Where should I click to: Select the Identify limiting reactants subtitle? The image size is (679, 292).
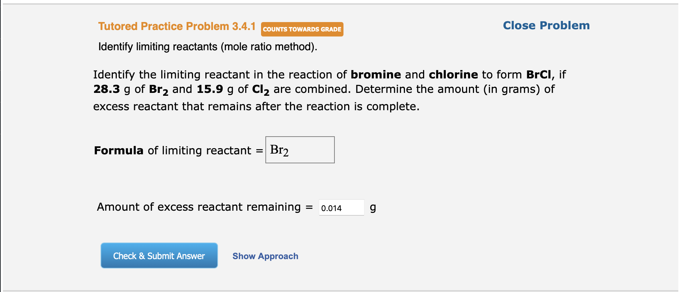[x=207, y=47]
